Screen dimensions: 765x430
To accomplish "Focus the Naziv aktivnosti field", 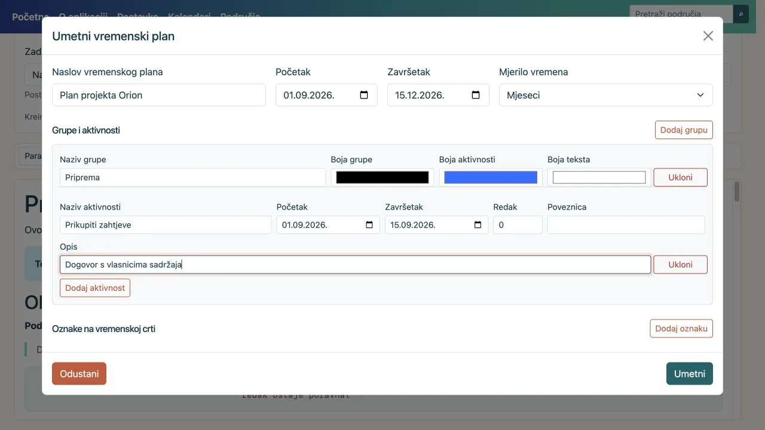I will tap(166, 225).
